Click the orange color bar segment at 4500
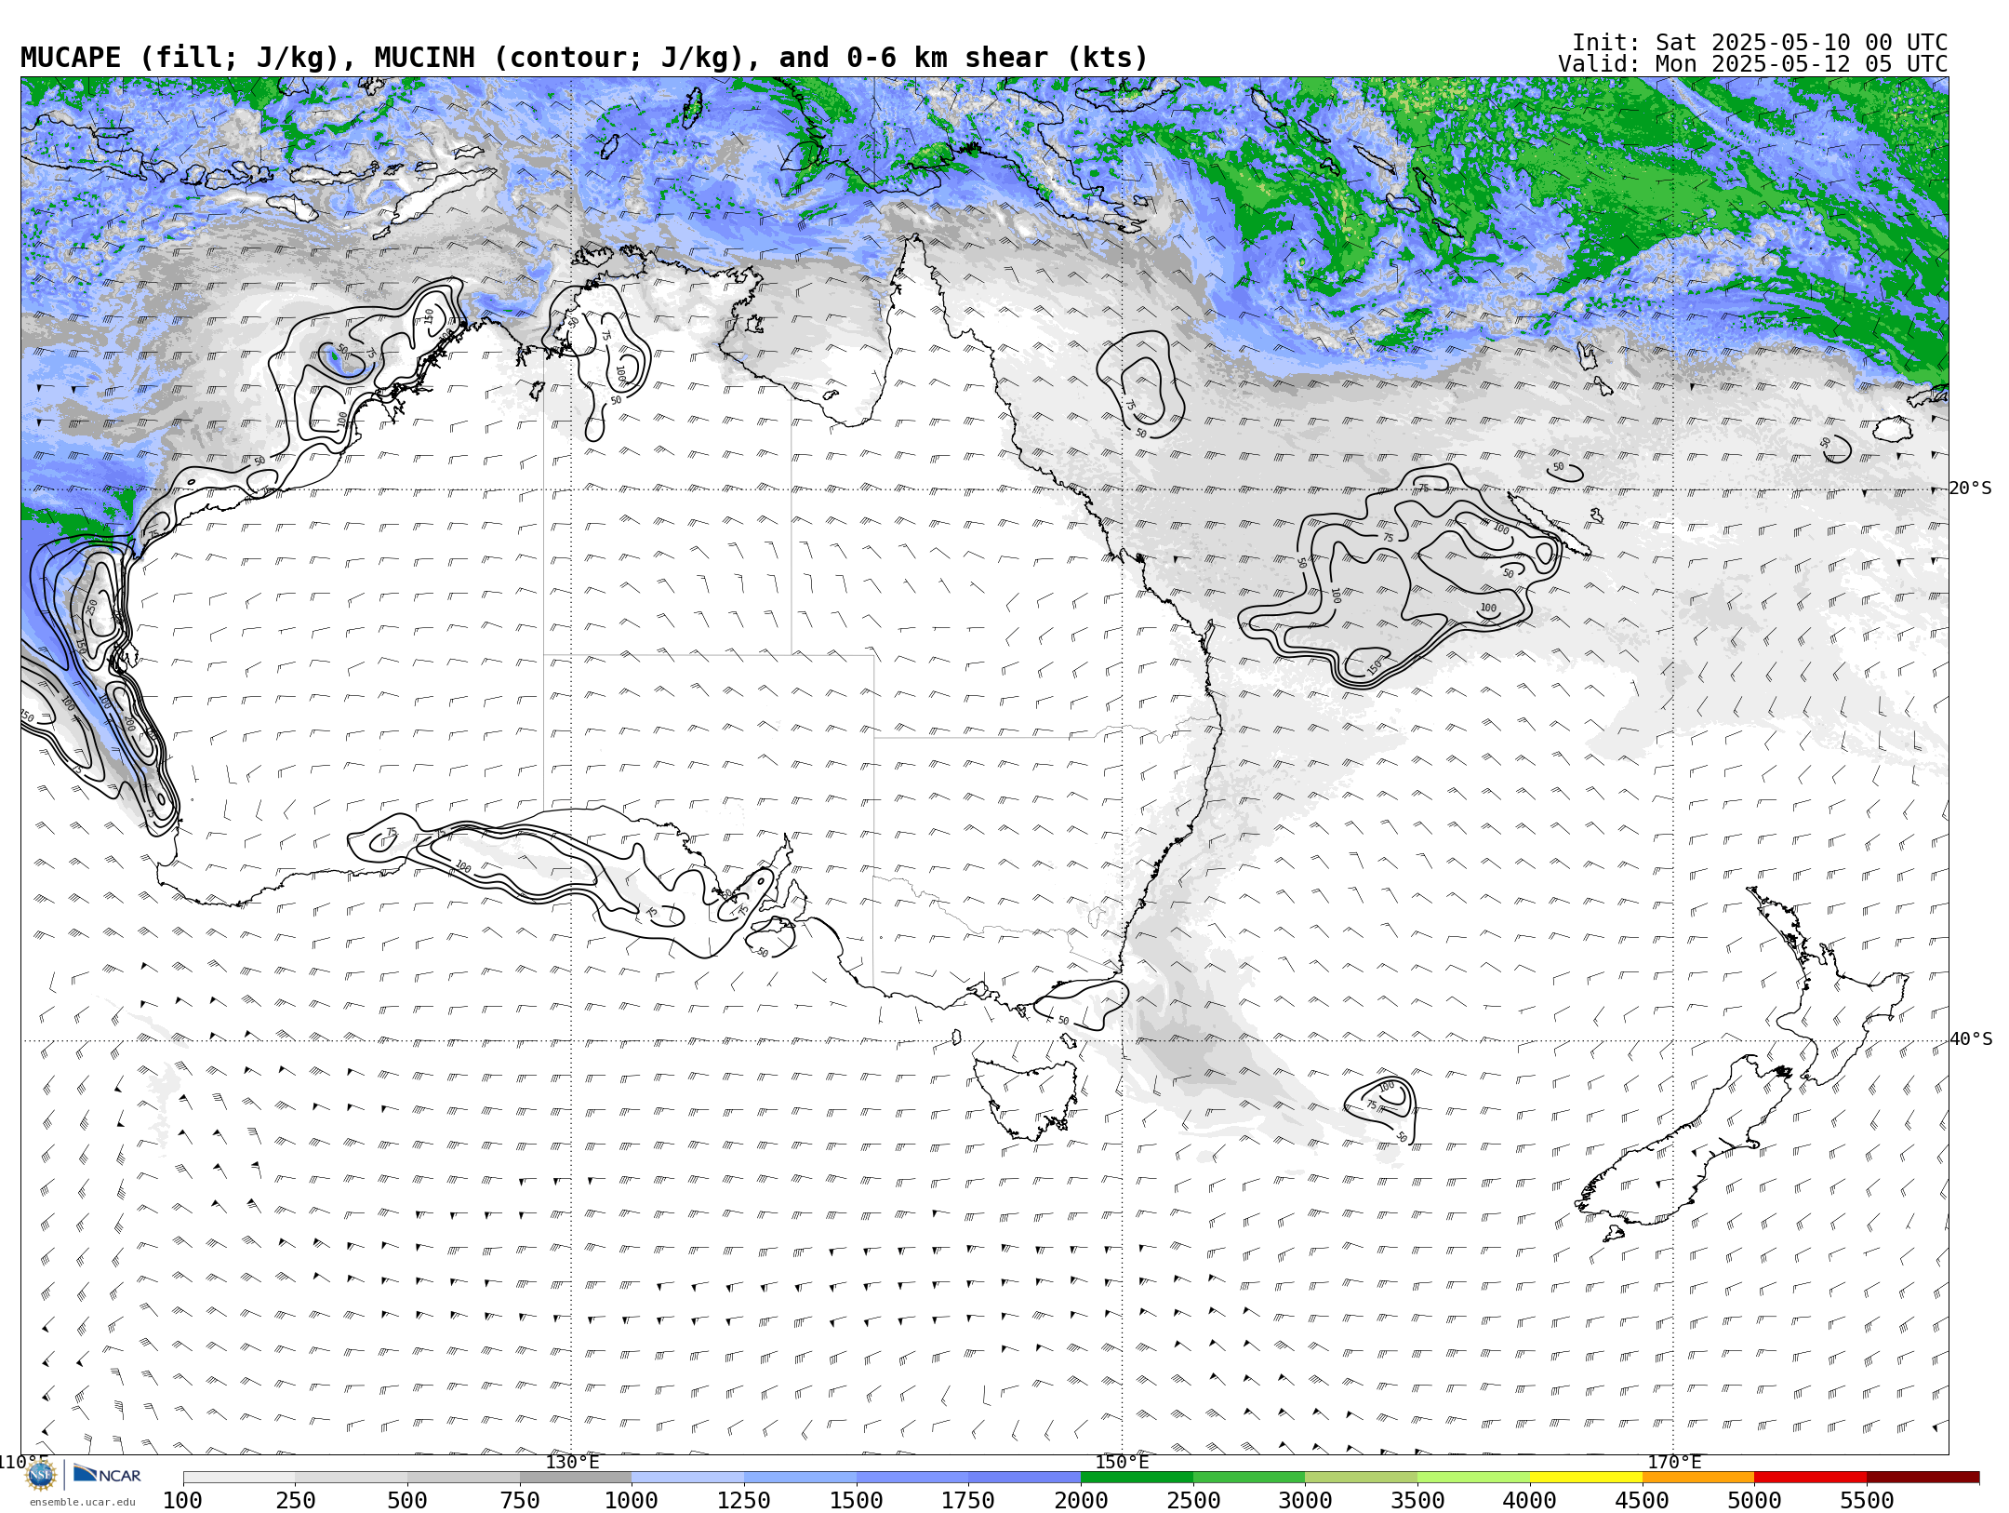The image size is (2009, 1513). tap(1698, 1478)
